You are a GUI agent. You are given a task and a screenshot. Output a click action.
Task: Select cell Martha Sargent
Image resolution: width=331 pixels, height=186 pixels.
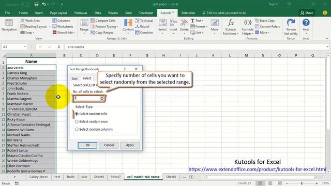coord(31,99)
